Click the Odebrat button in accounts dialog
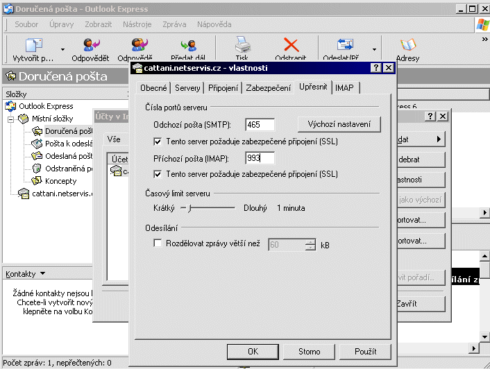 pos(421,160)
